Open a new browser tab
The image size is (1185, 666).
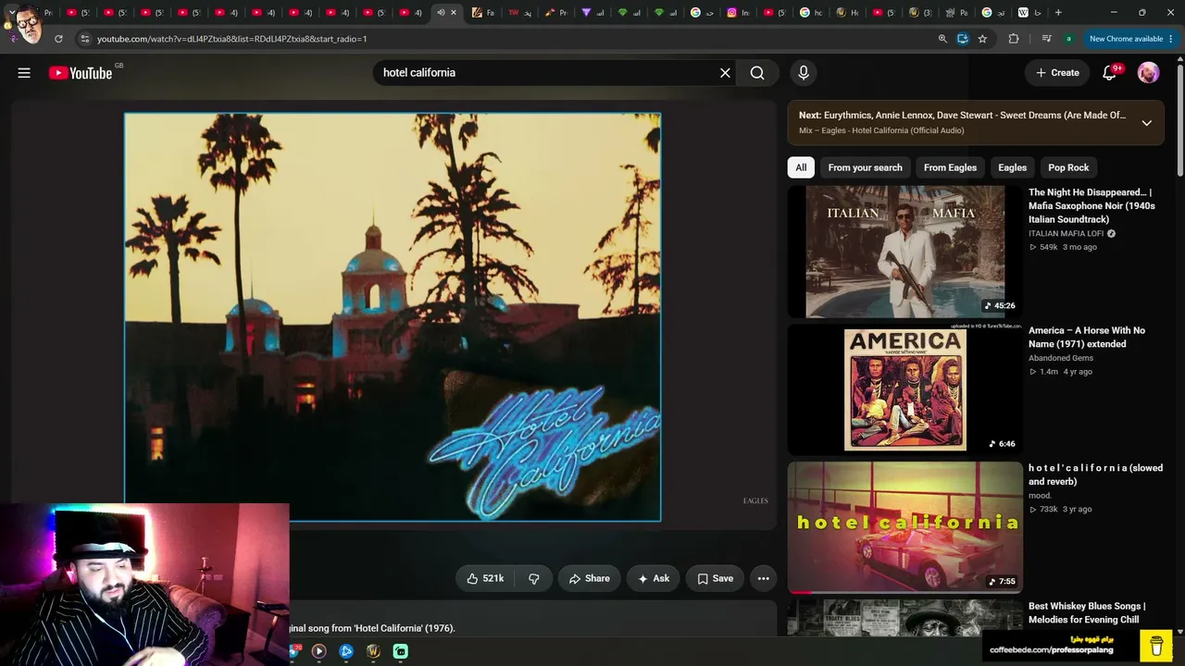pos(1058,13)
